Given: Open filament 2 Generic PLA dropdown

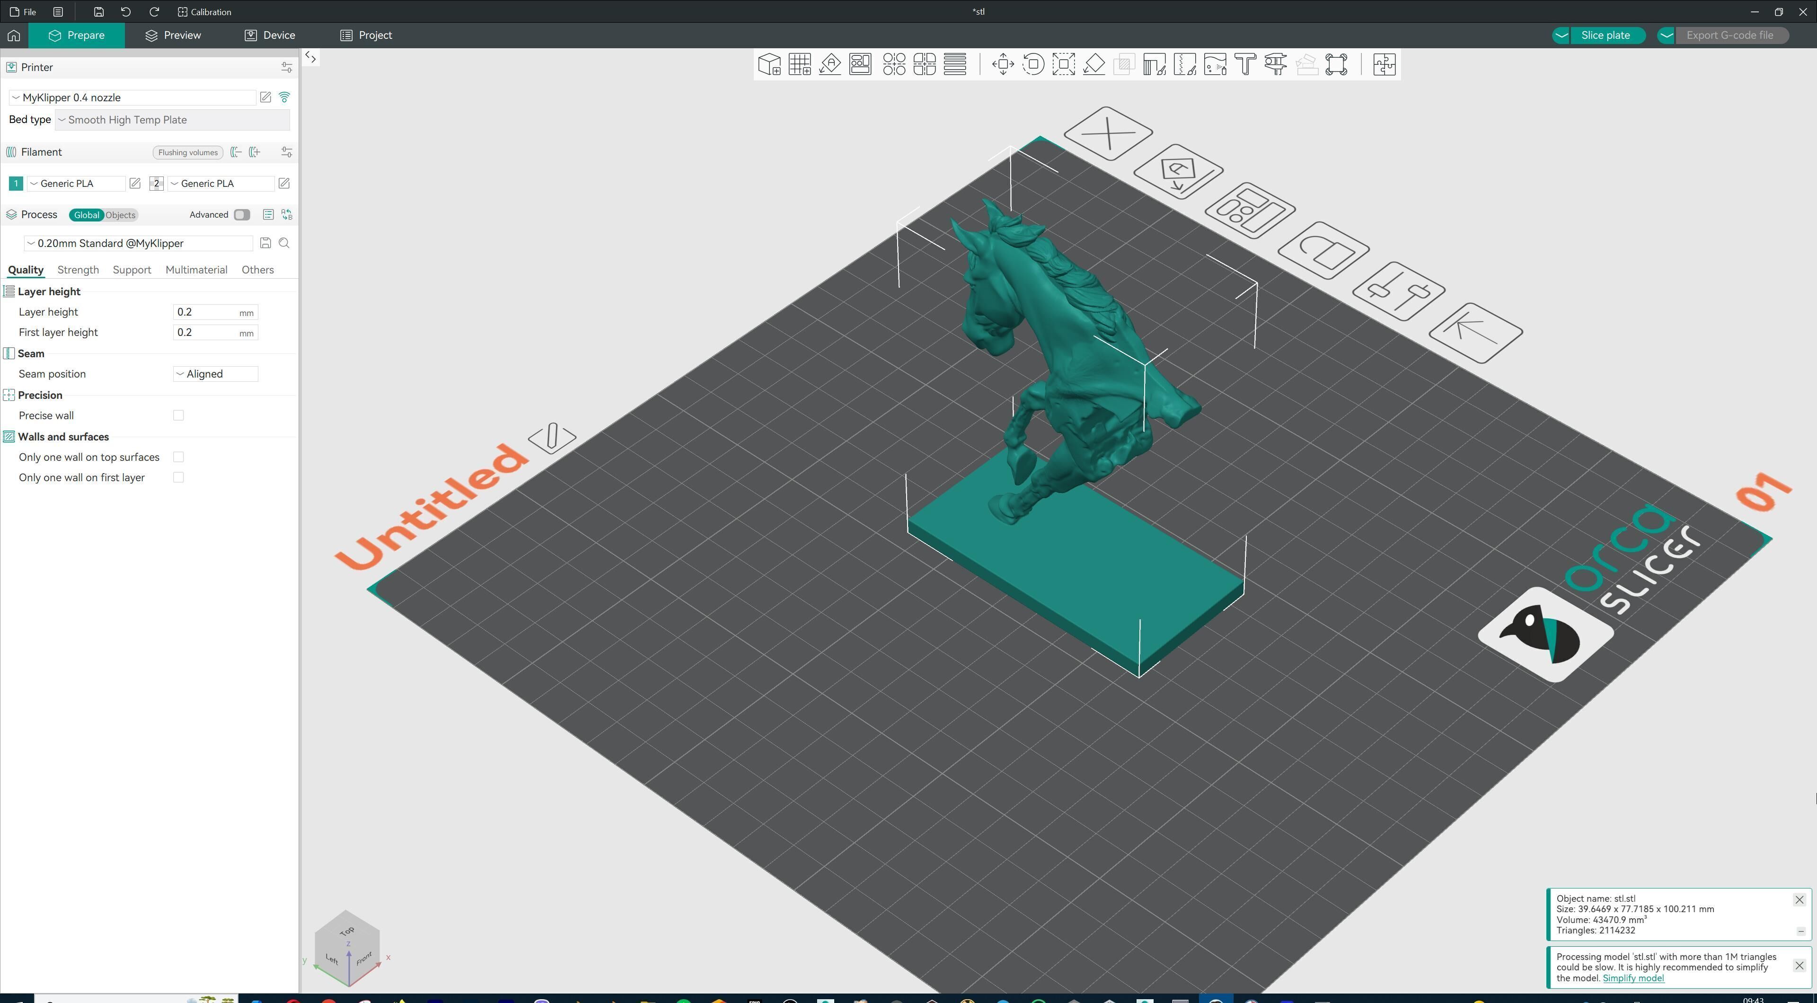Looking at the screenshot, I should [221, 184].
